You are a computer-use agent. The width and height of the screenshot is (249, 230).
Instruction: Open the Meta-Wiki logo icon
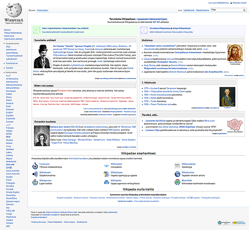pos(177,182)
